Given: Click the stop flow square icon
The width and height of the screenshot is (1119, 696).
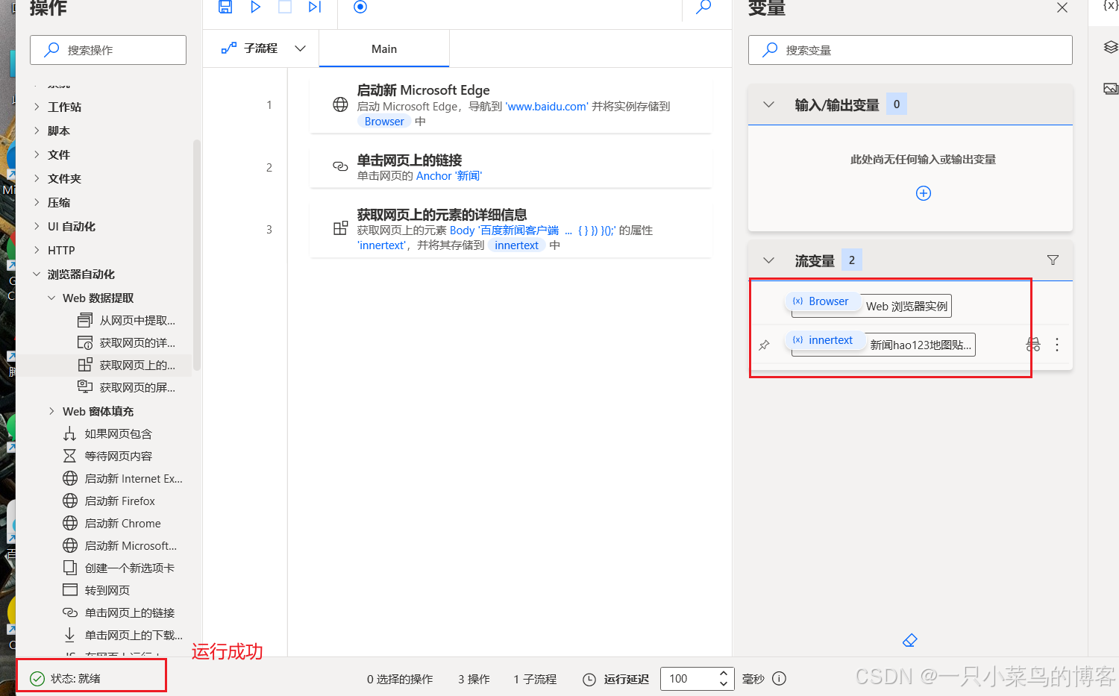Looking at the screenshot, I should (285, 7).
